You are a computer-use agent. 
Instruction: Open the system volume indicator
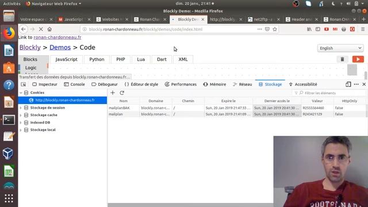point(348,3)
